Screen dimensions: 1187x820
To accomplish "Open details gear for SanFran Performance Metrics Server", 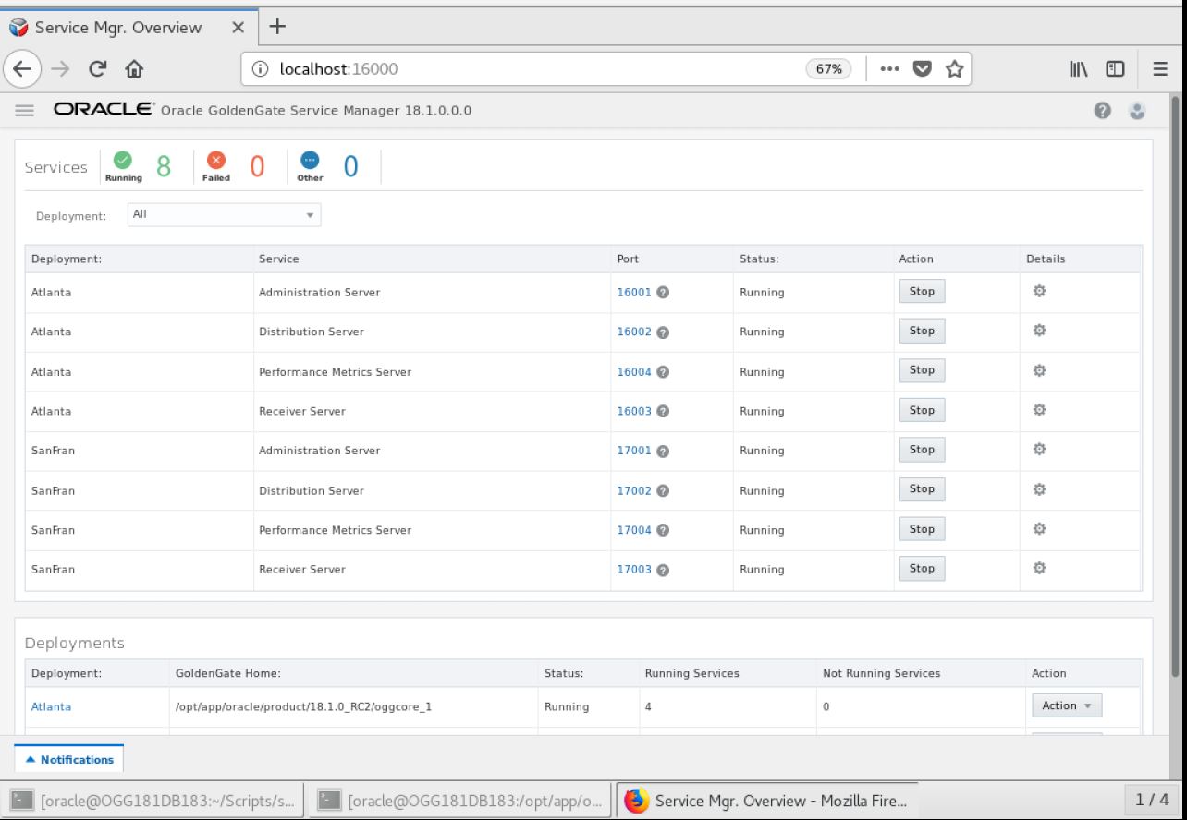I will [x=1039, y=529].
